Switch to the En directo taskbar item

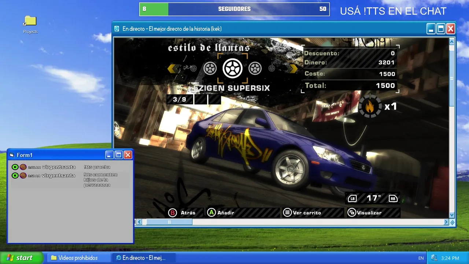click(144, 258)
